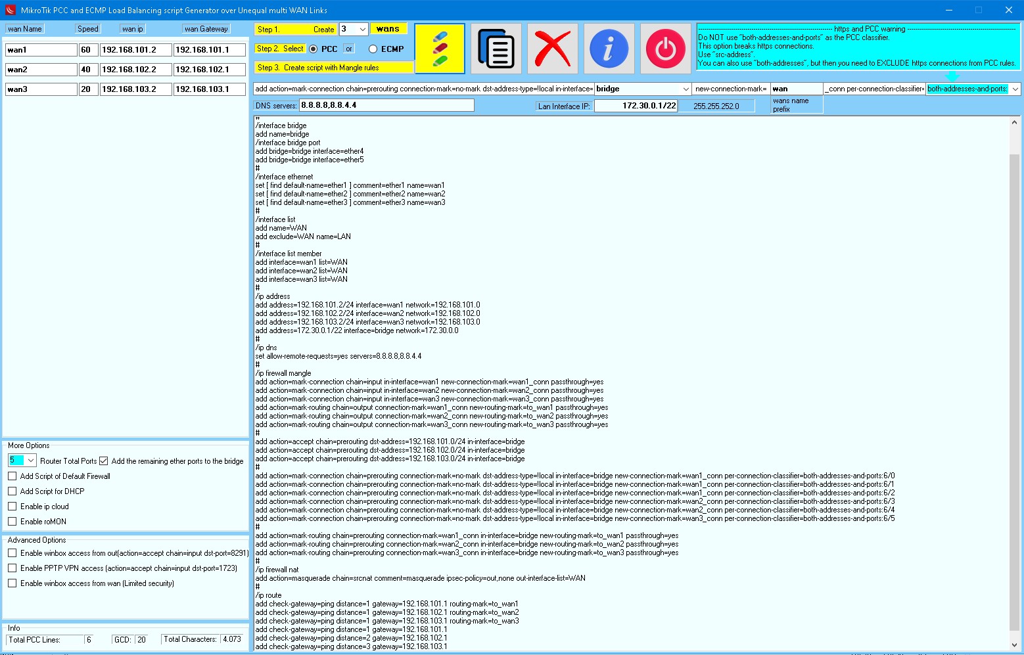Click gateway field 192.168.103.1

209,89
